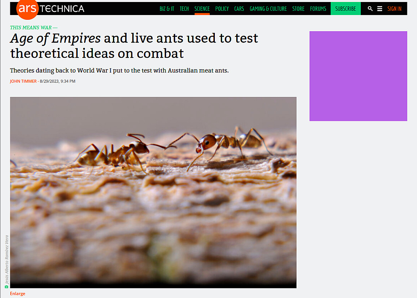Screen dimensions: 417x298
Task: Go to the Tech section
Action: [x=184, y=9]
